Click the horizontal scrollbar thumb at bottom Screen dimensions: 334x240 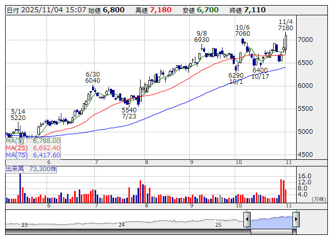click(272, 232)
